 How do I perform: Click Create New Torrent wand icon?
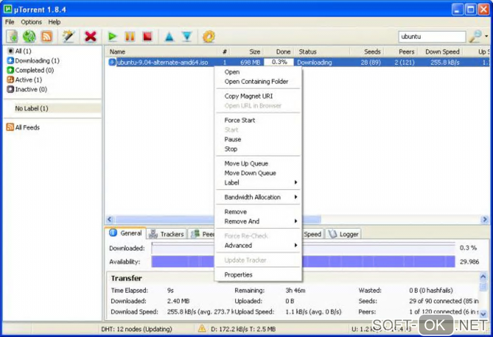[x=68, y=37]
